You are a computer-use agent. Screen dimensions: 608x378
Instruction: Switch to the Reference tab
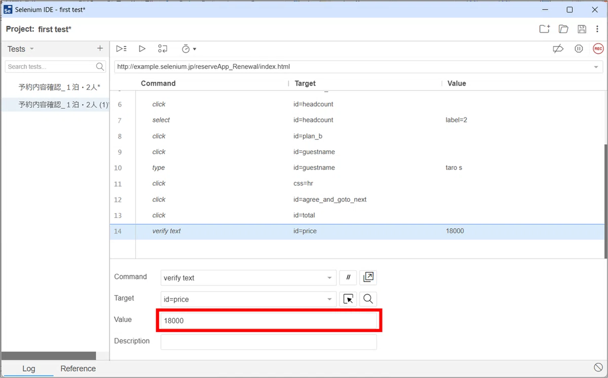pos(78,368)
